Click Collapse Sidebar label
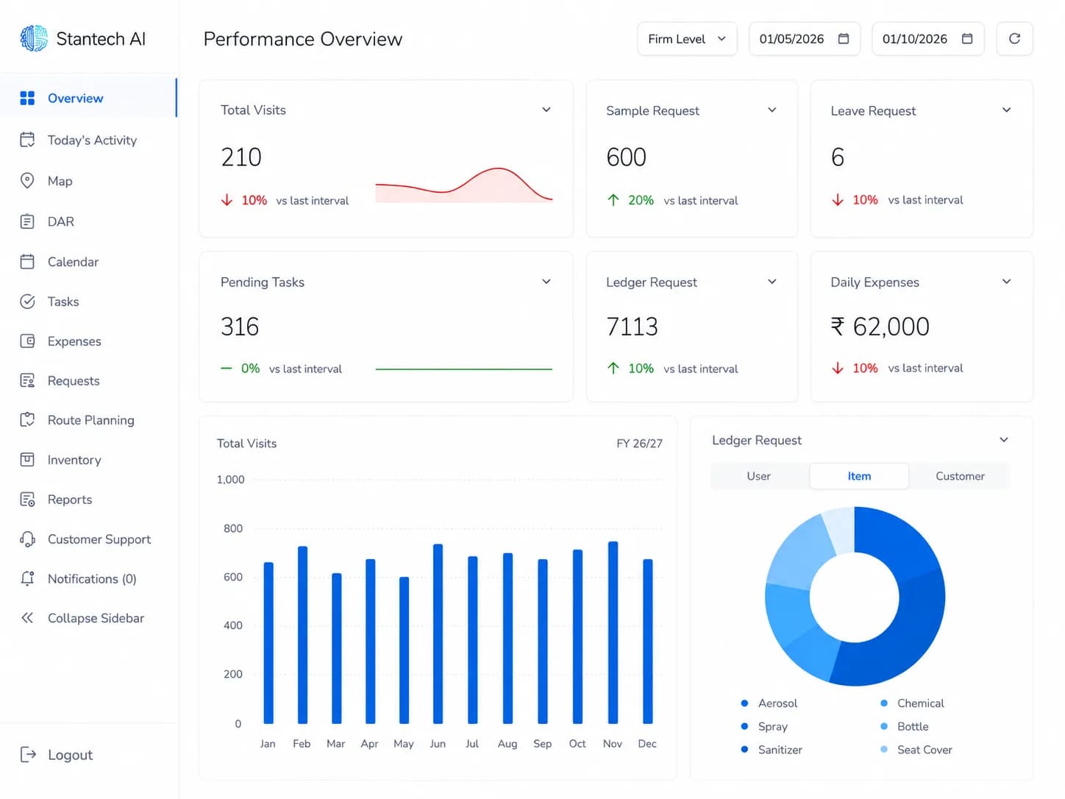Screen dimensions: 1065x799 [x=96, y=618]
